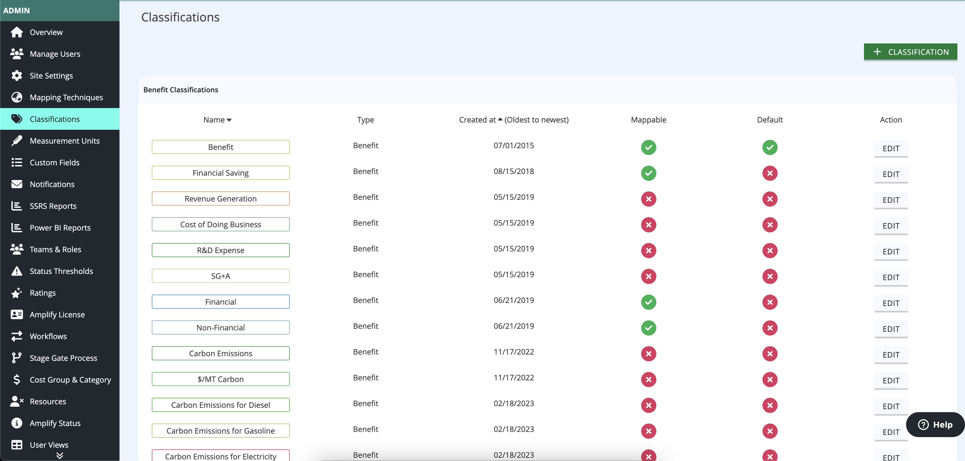Open the Stage Gate Process branch icon
This screenshot has width=965, height=461.
point(17,358)
